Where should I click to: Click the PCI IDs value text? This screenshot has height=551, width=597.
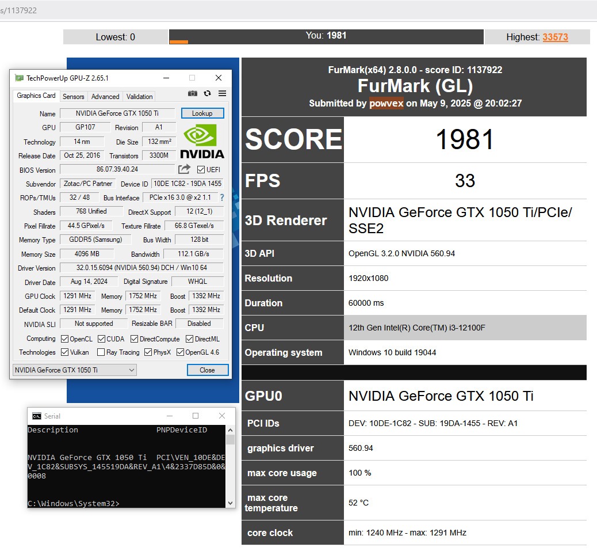433,423
